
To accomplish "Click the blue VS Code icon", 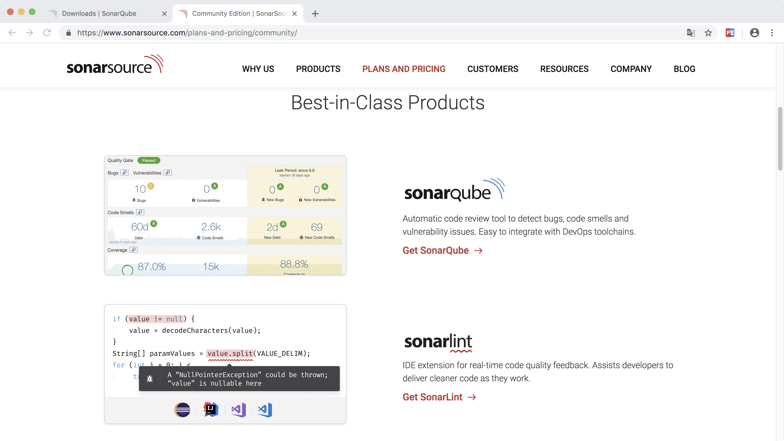I will (x=265, y=410).
